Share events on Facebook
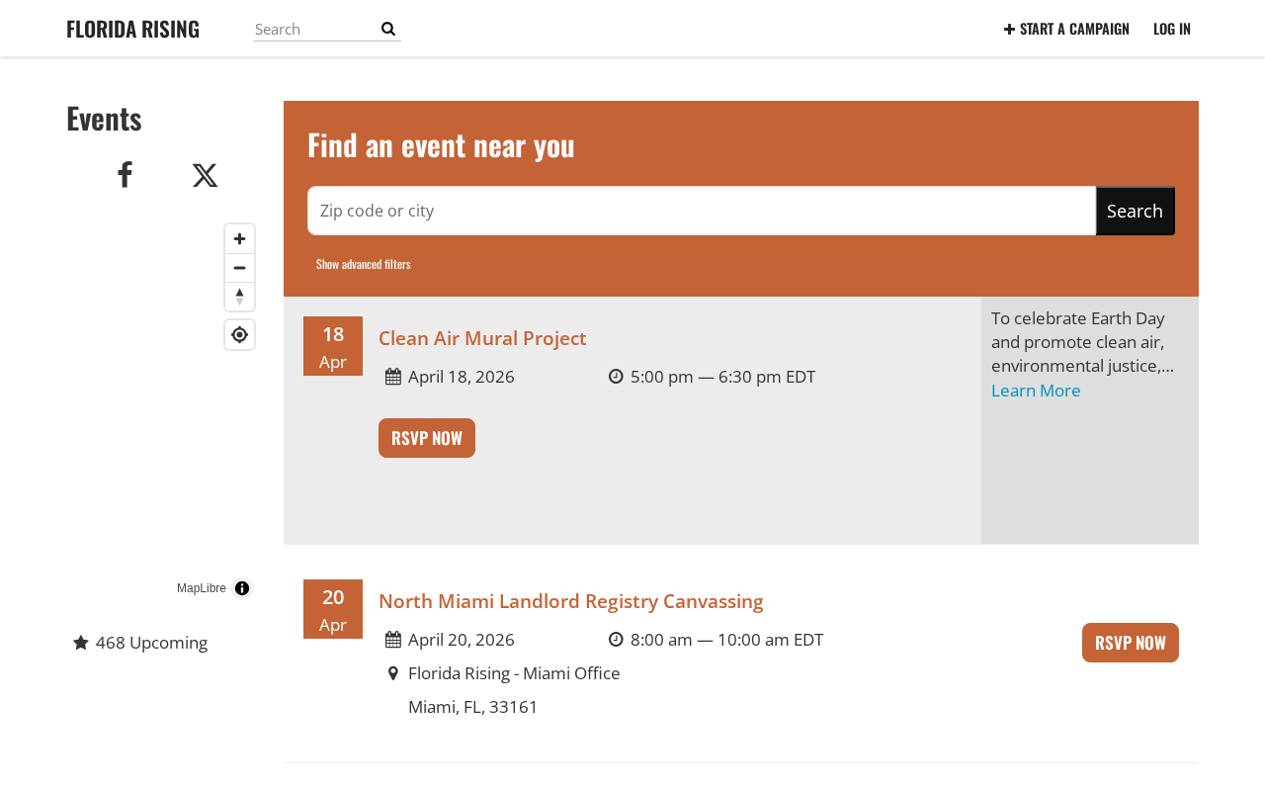 (125, 175)
